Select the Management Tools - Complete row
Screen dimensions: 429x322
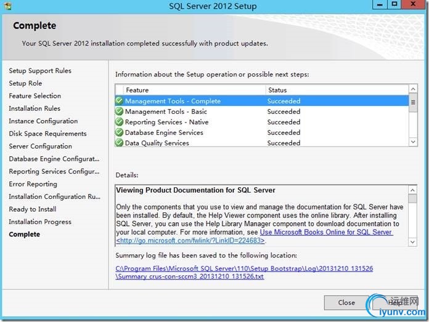[x=262, y=101]
